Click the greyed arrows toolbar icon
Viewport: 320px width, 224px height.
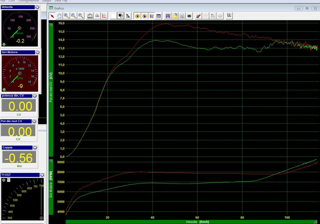pos(212,16)
